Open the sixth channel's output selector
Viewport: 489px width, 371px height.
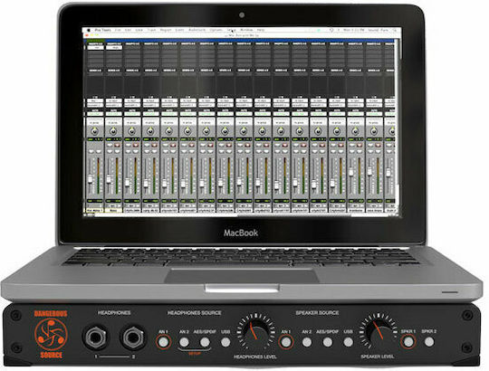pyautogui.click(x=187, y=105)
